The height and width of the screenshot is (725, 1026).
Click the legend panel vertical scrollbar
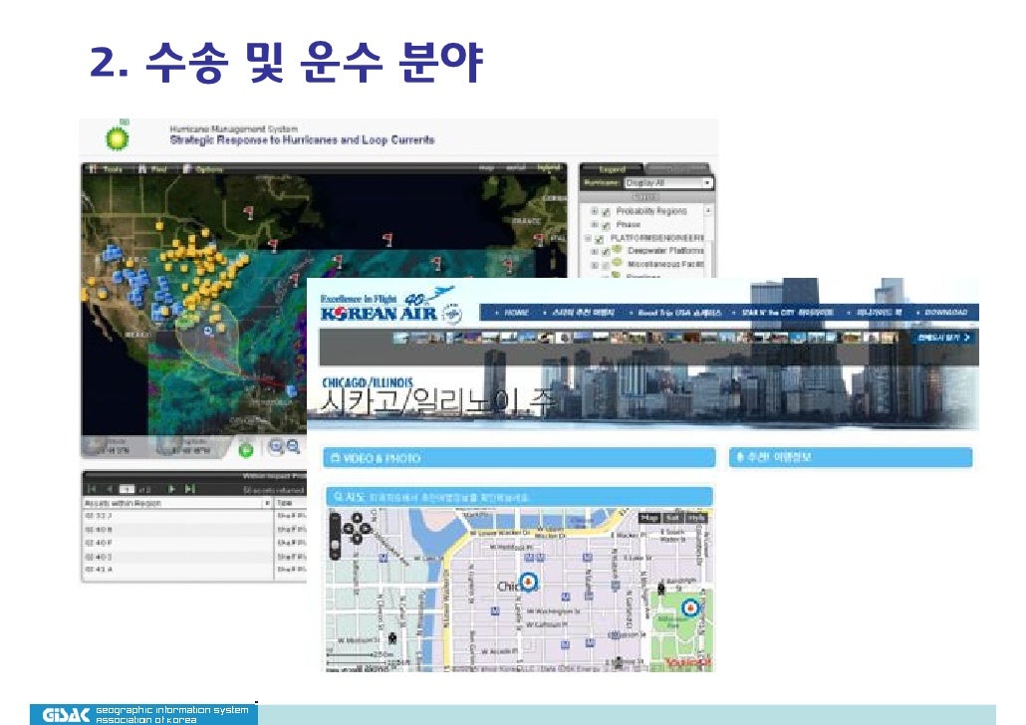coord(707,240)
